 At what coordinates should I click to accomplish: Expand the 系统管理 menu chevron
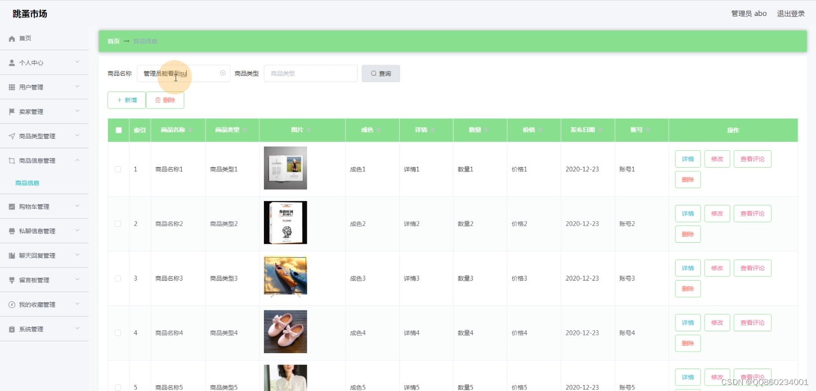pyautogui.click(x=77, y=328)
